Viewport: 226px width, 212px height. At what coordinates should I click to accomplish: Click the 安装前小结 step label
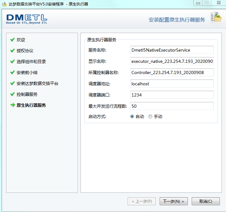(27, 72)
